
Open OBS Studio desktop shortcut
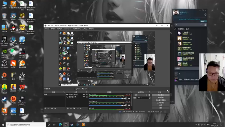pos(4,64)
